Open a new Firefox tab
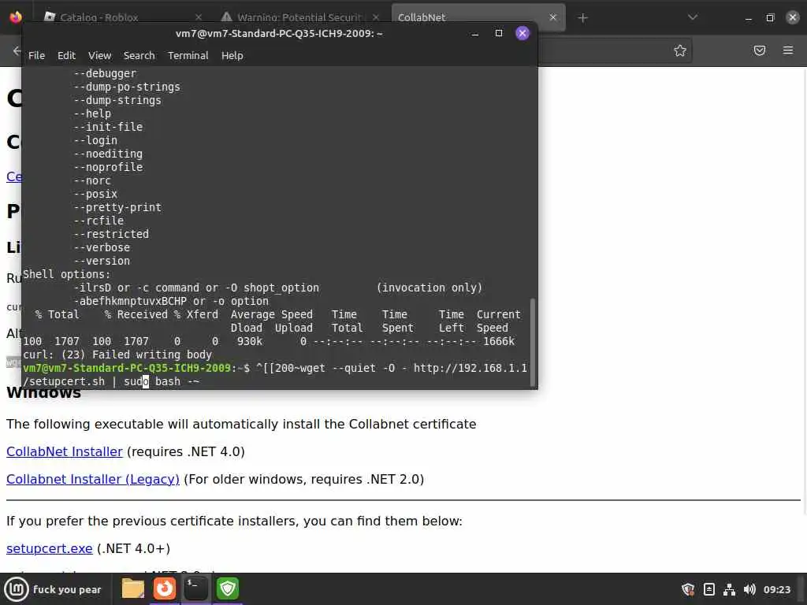Viewport: 807px width, 605px height. [x=582, y=18]
